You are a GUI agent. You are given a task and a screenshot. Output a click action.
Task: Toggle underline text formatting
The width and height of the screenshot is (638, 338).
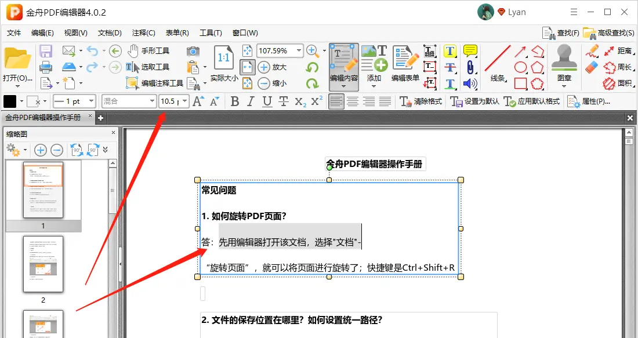point(267,101)
